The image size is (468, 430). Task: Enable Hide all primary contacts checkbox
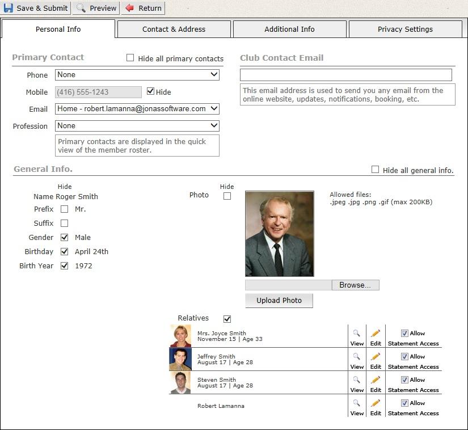coord(130,58)
